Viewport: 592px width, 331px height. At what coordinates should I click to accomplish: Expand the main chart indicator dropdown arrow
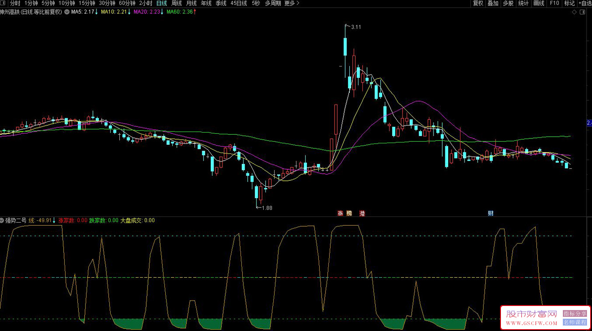[67, 12]
